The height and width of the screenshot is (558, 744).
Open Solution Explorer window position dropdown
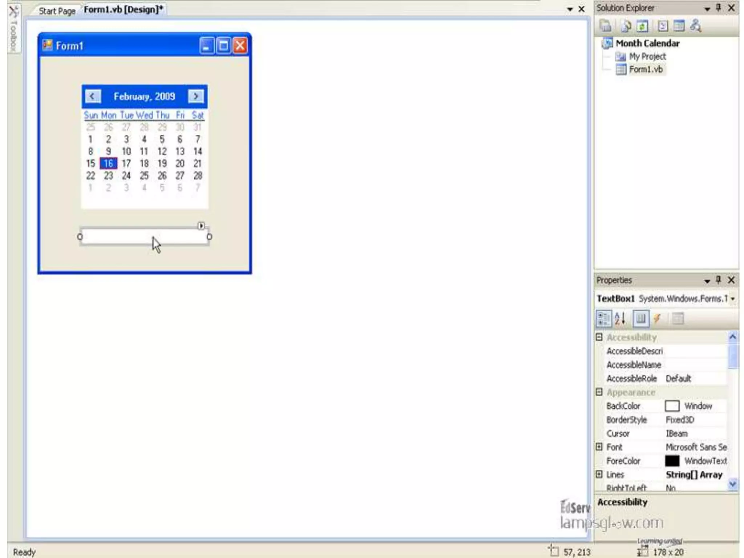[x=707, y=9]
